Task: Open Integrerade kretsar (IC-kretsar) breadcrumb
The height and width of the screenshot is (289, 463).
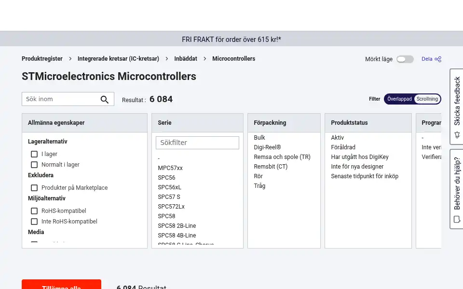Action: pyautogui.click(x=118, y=59)
